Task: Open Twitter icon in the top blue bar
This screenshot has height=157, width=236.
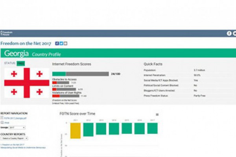Action: (x=234, y=33)
